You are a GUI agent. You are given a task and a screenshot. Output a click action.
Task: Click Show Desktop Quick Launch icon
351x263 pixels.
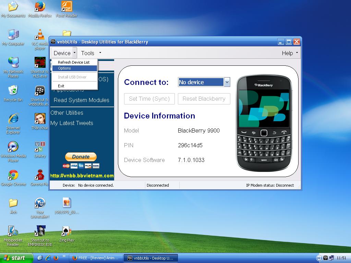click(40, 258)
